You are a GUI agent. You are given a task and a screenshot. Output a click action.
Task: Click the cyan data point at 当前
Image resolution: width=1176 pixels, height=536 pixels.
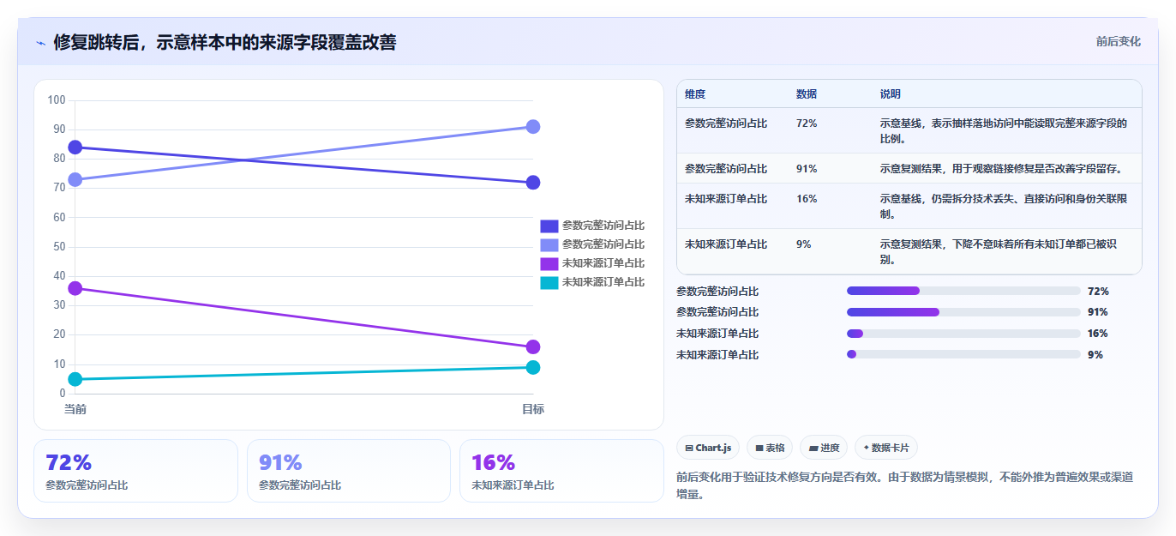[x=75, y=379]
